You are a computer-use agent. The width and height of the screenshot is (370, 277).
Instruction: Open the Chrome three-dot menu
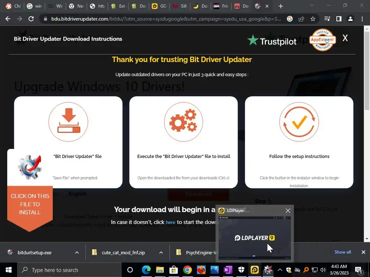point(362,19)
